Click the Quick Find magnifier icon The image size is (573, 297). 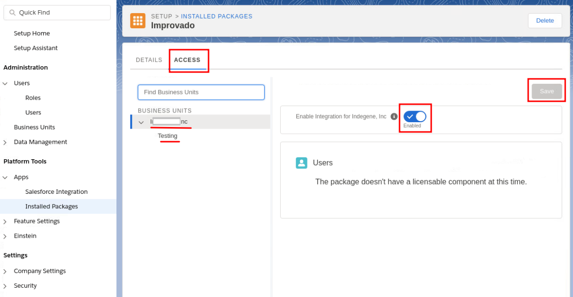[13, 13]
